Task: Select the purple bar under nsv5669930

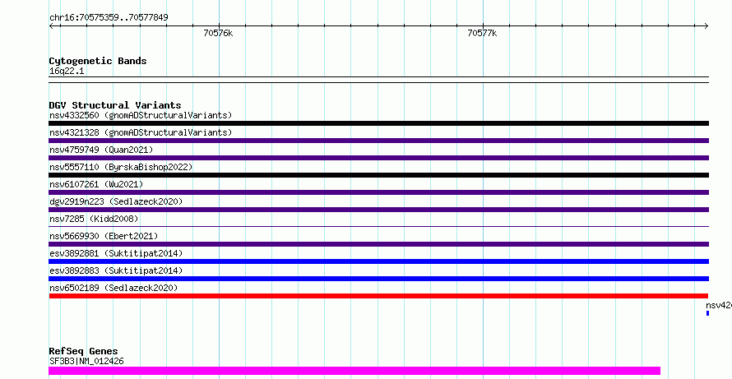Action: click(x=378, y=244)
